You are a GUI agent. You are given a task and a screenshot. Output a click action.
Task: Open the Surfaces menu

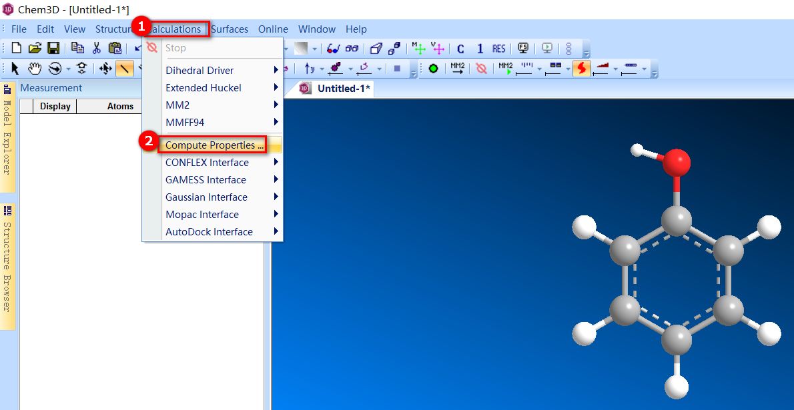pos(230,29)
